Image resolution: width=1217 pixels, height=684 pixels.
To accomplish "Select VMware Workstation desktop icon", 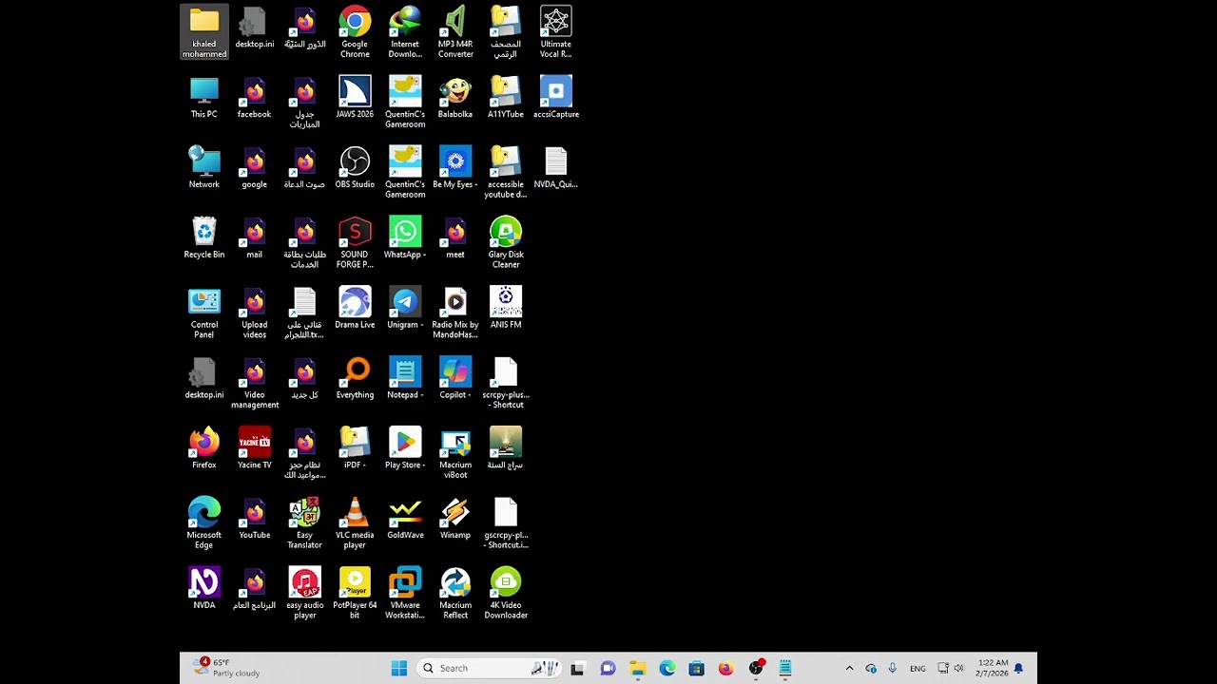I will (405, 595).
